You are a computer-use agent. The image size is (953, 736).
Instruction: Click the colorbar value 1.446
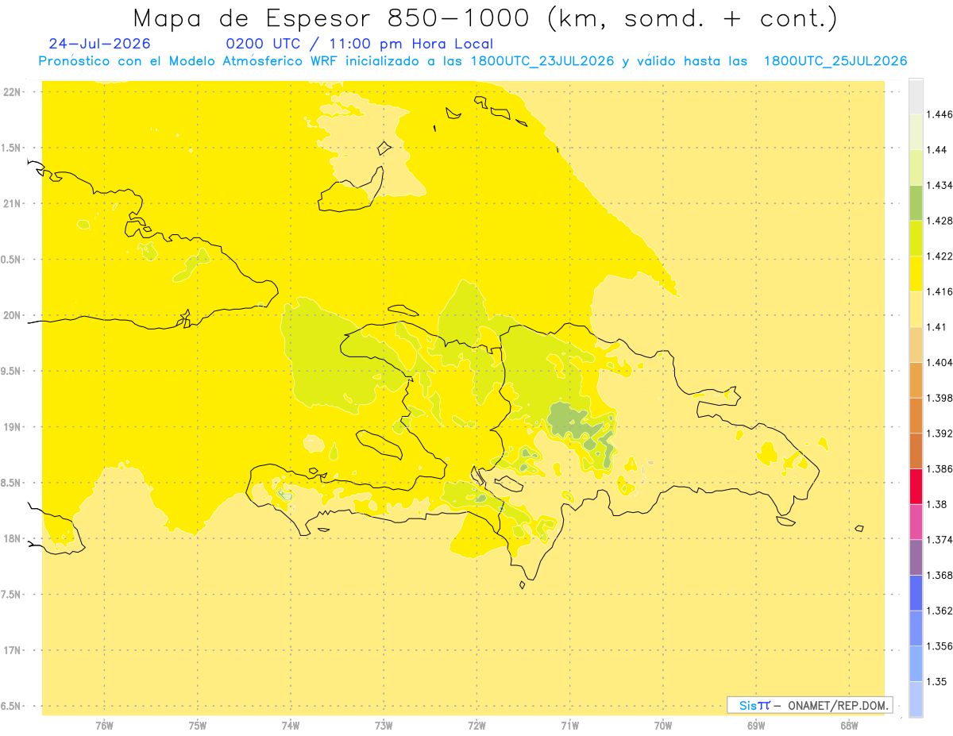point(941,114)
